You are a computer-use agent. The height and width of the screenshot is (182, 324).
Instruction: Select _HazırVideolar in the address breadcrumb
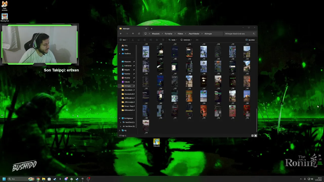194,34
